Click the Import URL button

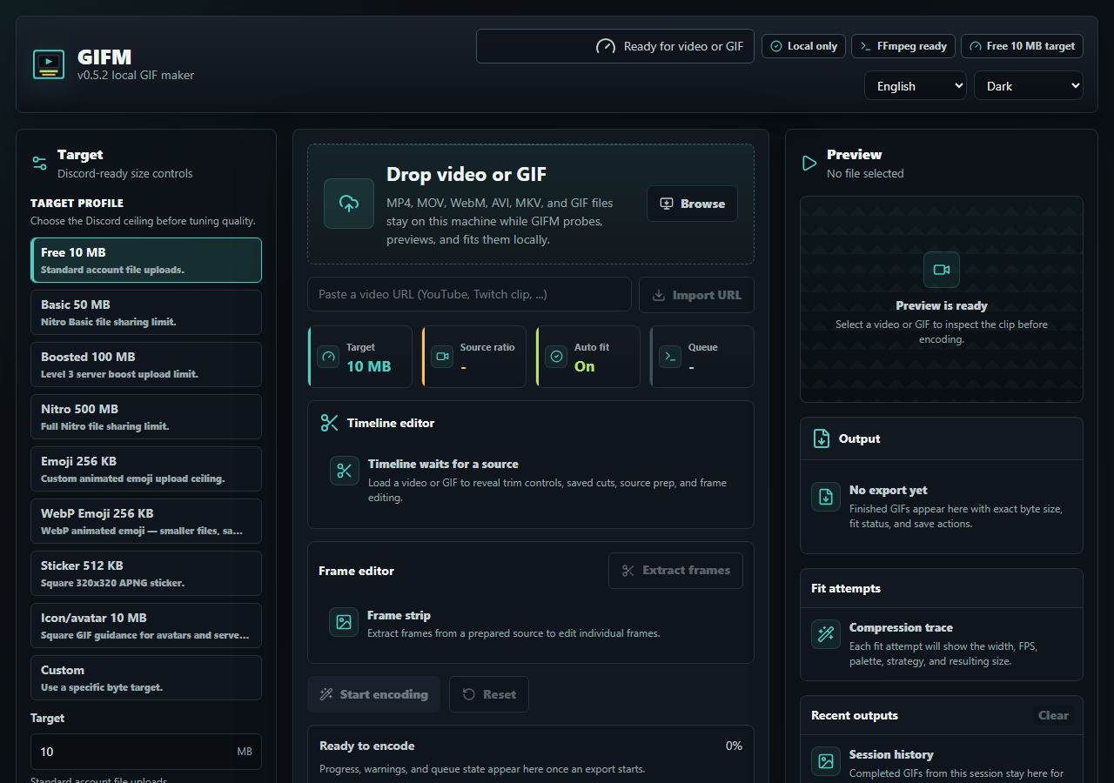click(696, 295)
